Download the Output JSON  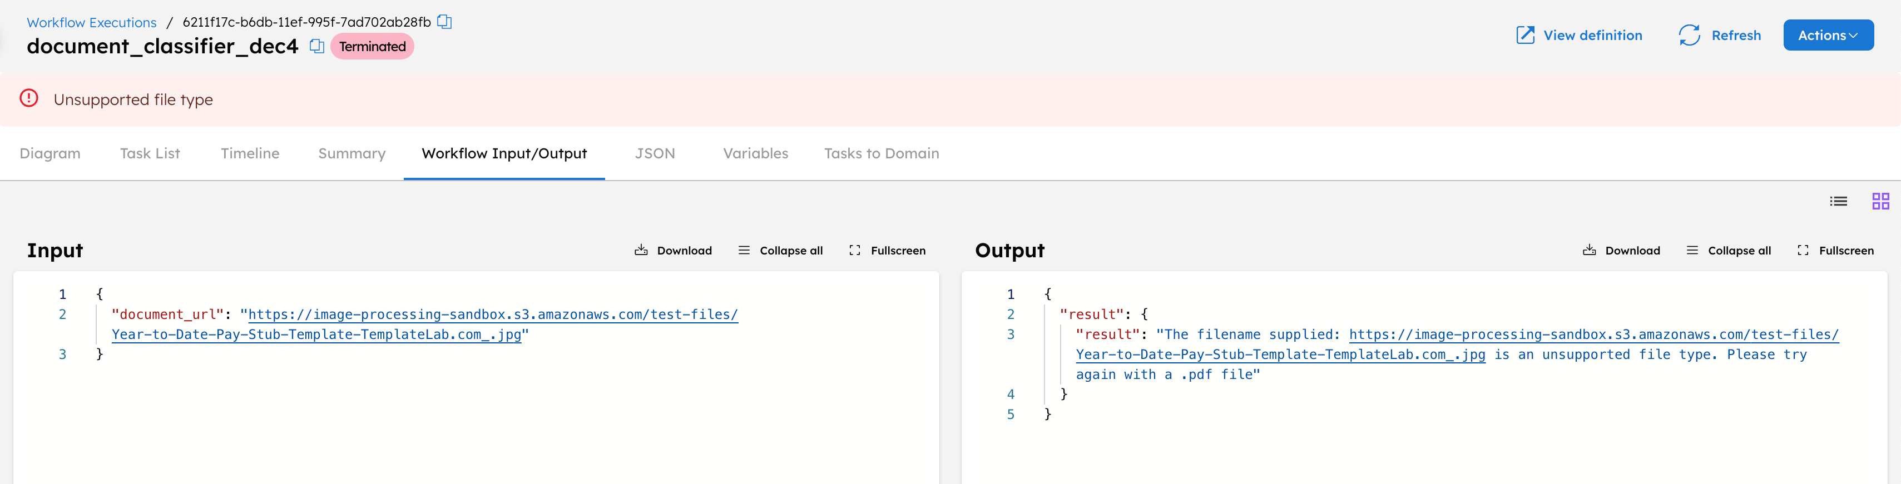(x=1621, y=251)
